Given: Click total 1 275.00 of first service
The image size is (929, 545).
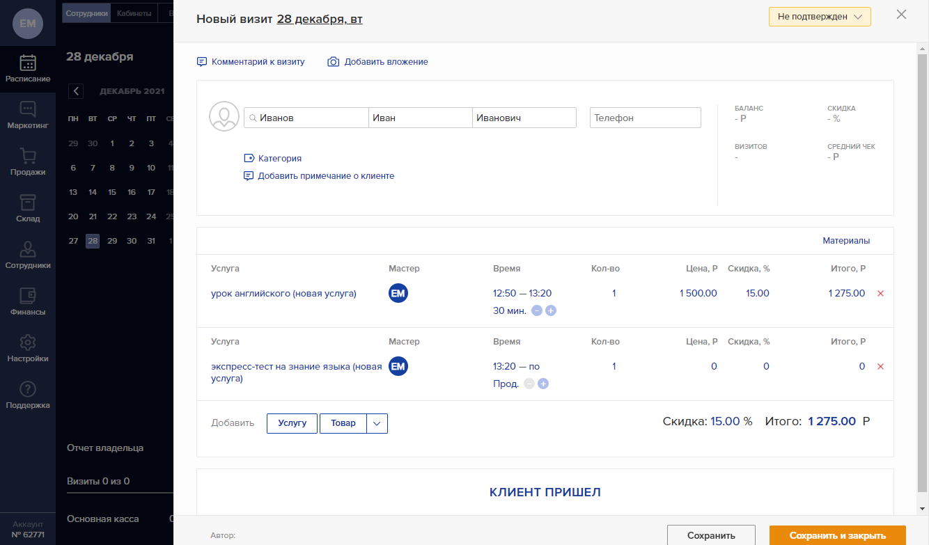Looking at the screenshot, I should [847, 294].
